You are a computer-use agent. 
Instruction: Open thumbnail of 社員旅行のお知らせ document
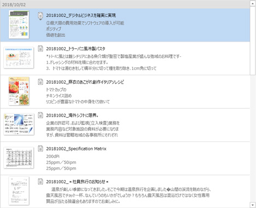pyautogui.click(x=19, y=191)
